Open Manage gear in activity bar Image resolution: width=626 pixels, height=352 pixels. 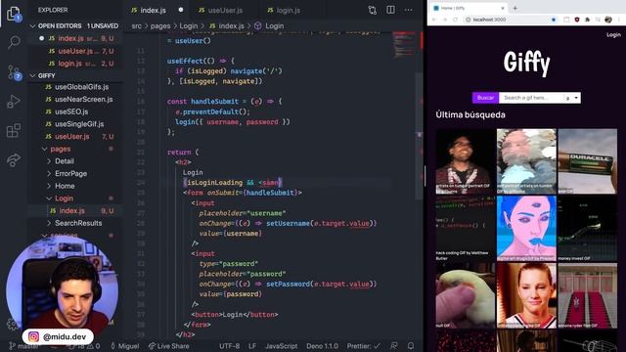point(12,324)
